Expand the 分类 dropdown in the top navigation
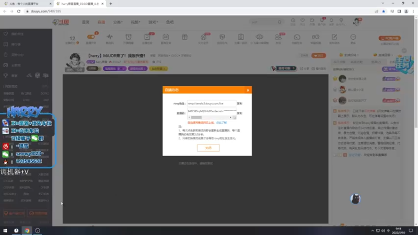This screenshot has height=235, width=418. click(118, 22)
